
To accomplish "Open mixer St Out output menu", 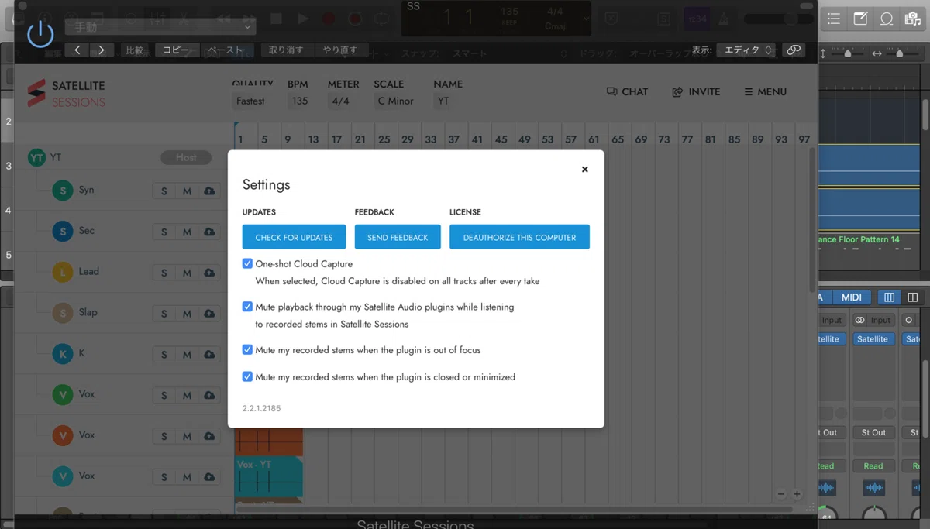I will pyautogui.click(x=873, y=432).
